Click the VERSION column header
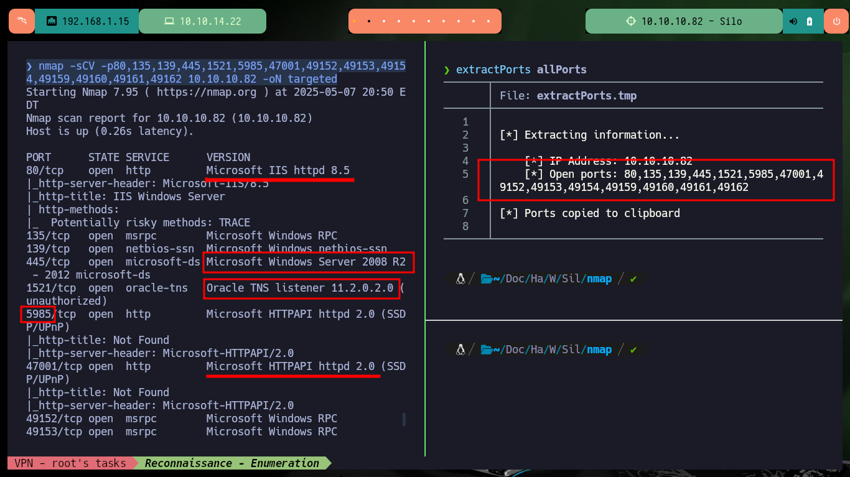850x477 pixels. [228, 157]
